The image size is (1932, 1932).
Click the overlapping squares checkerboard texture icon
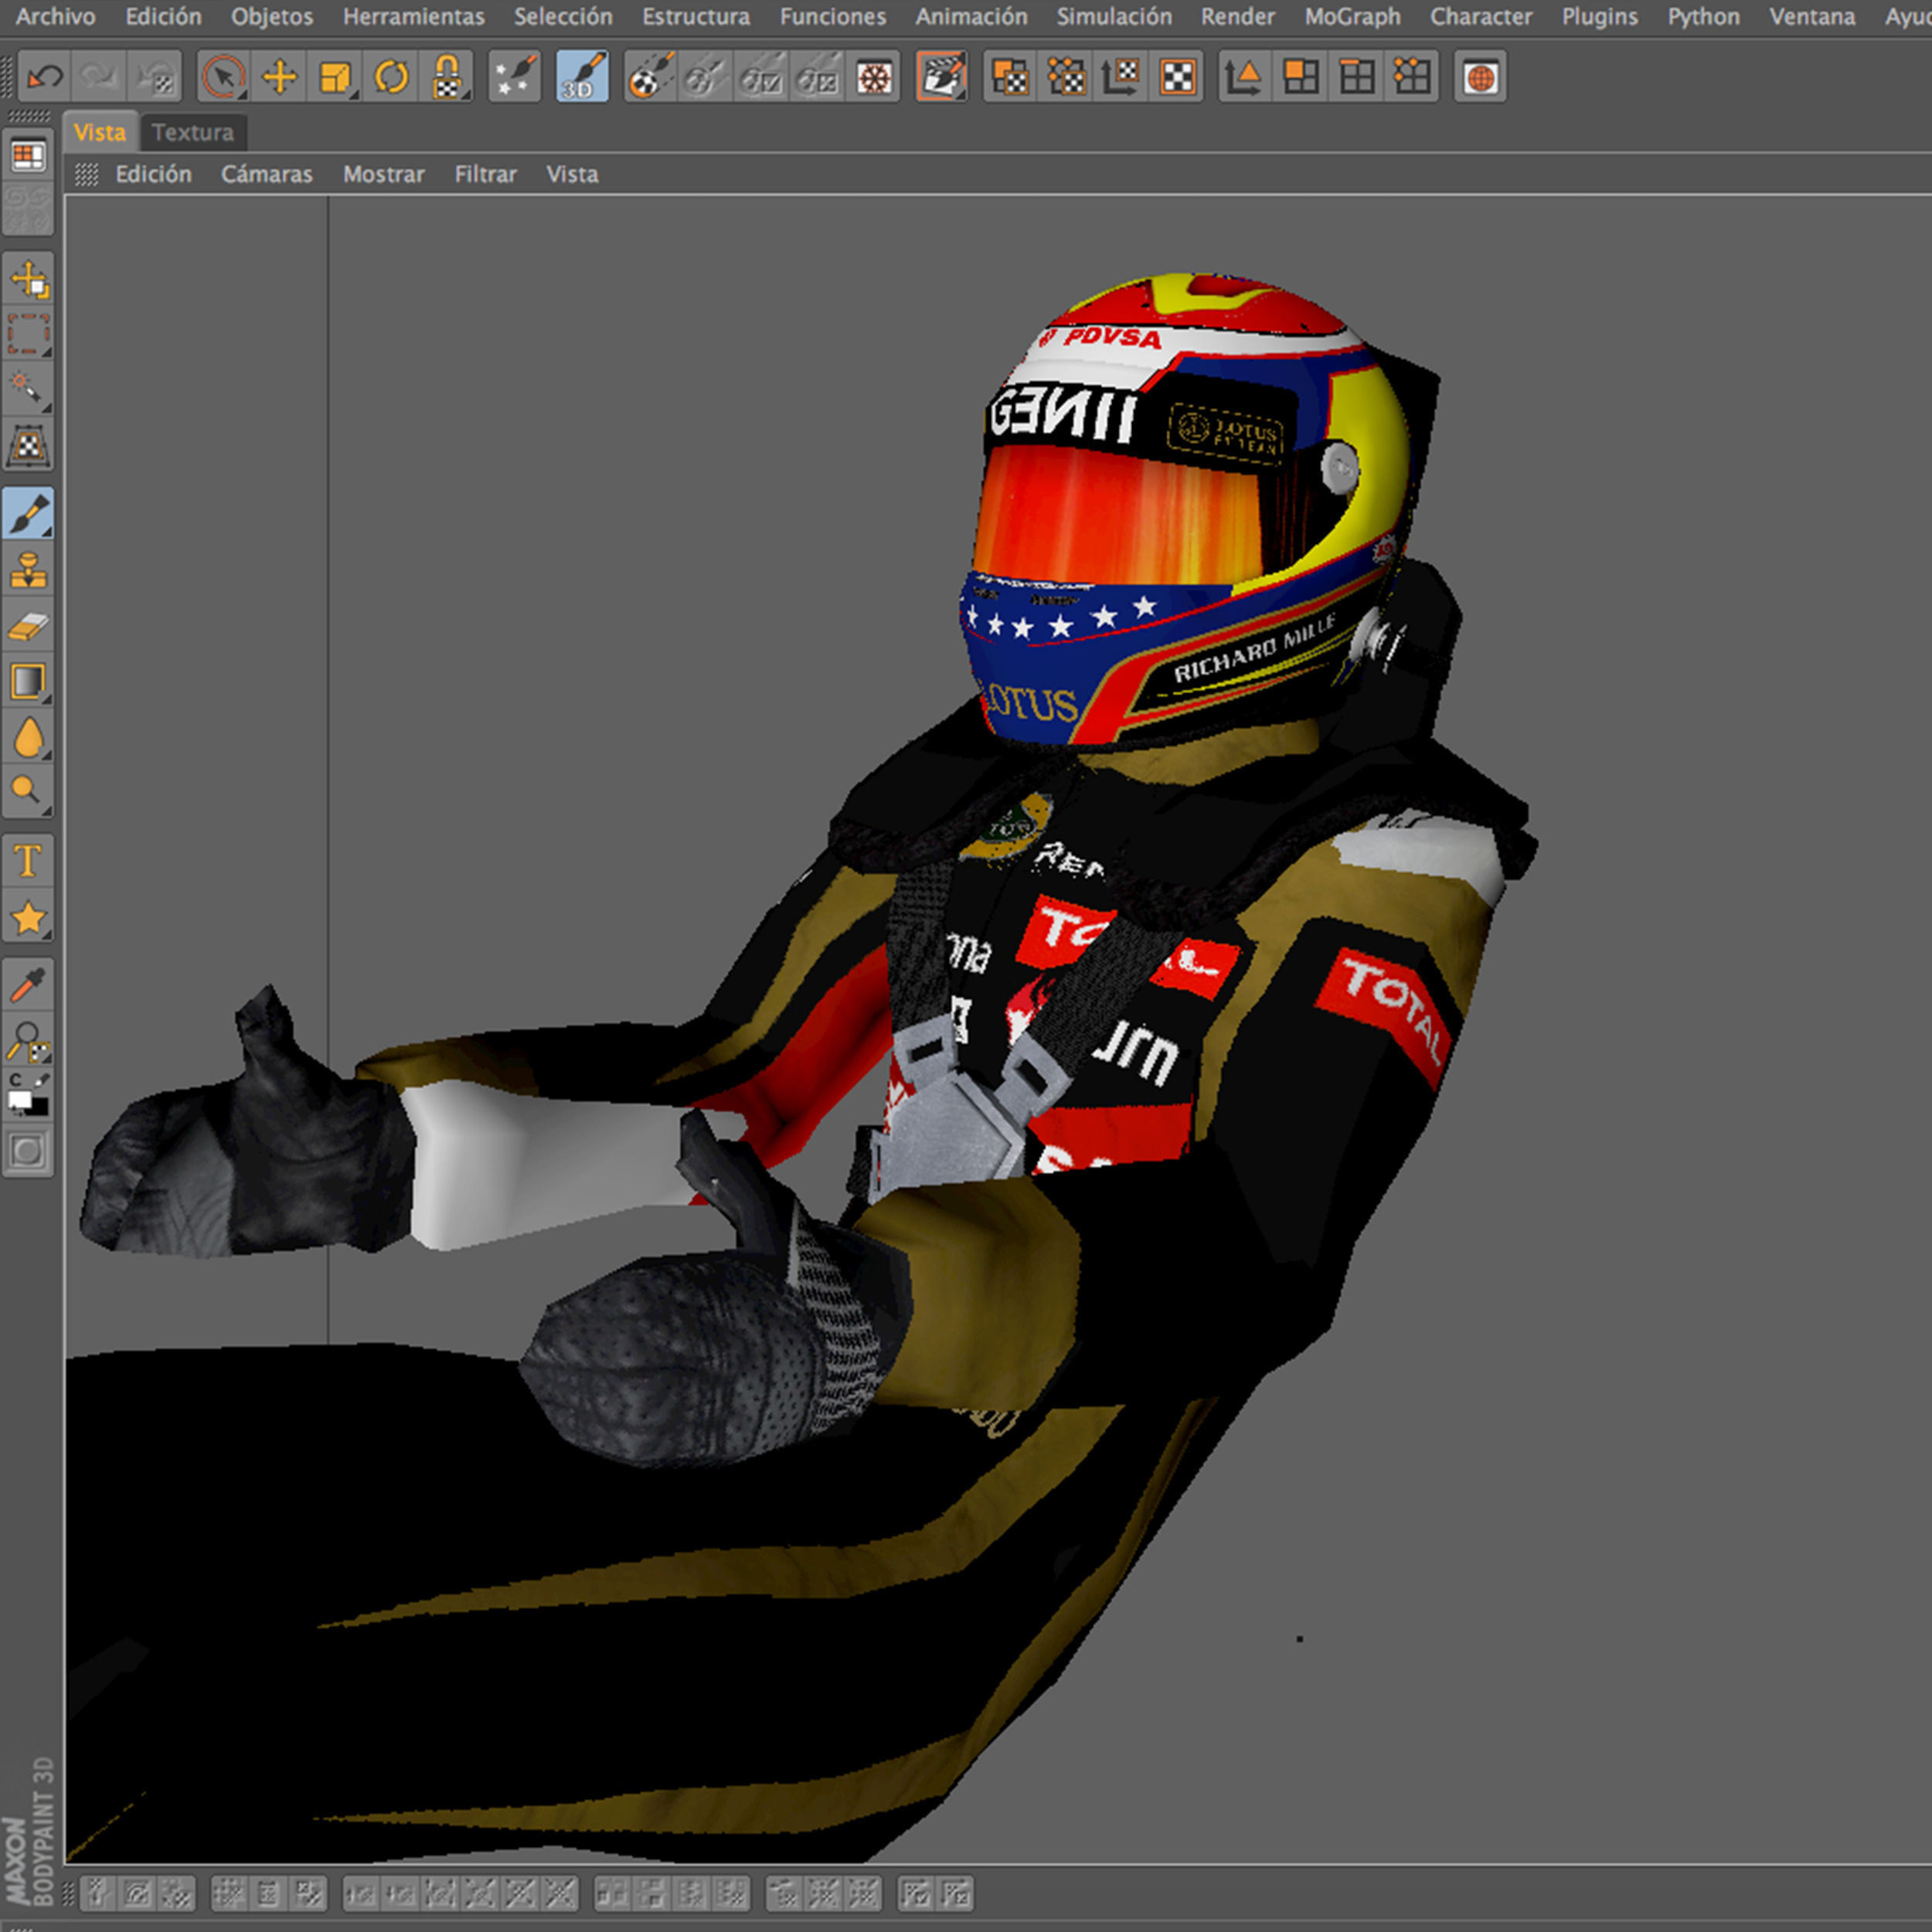pos(1010,77)
